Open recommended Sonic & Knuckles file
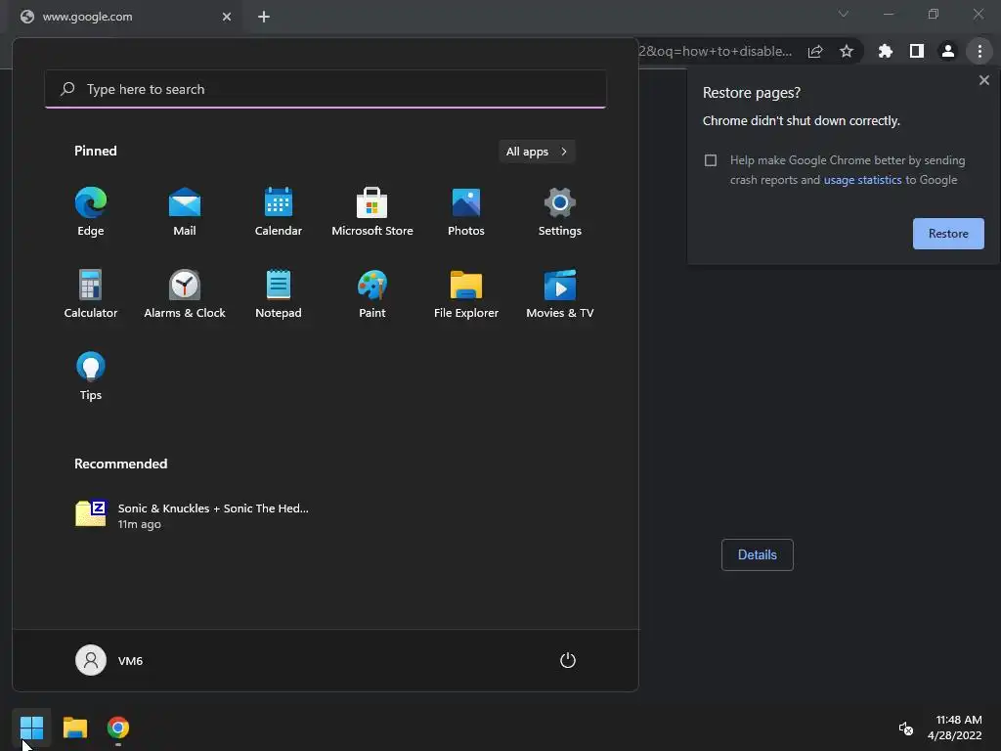This screenshot has width=1001, height=751. click(x=192, y=515)
